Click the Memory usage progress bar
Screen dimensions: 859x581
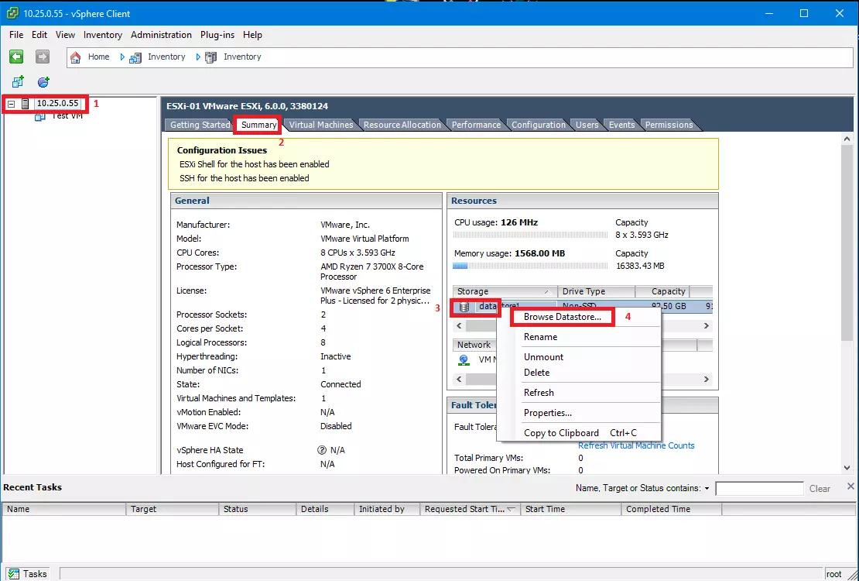tap(530, 266)
